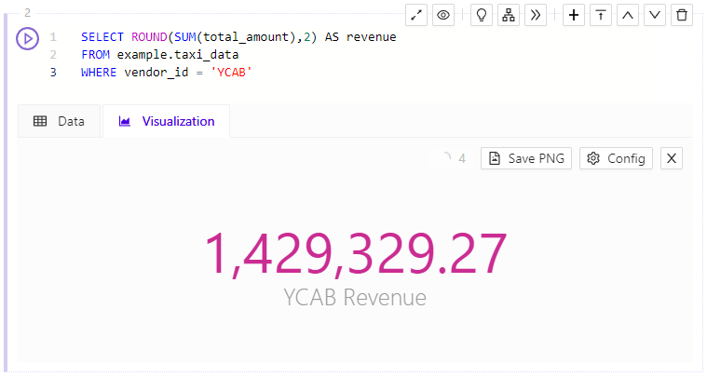Move cell to top icon

click(601, 15)
